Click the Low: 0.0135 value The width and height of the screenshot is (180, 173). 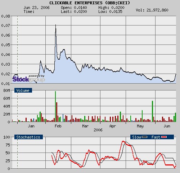pos(110,11)
